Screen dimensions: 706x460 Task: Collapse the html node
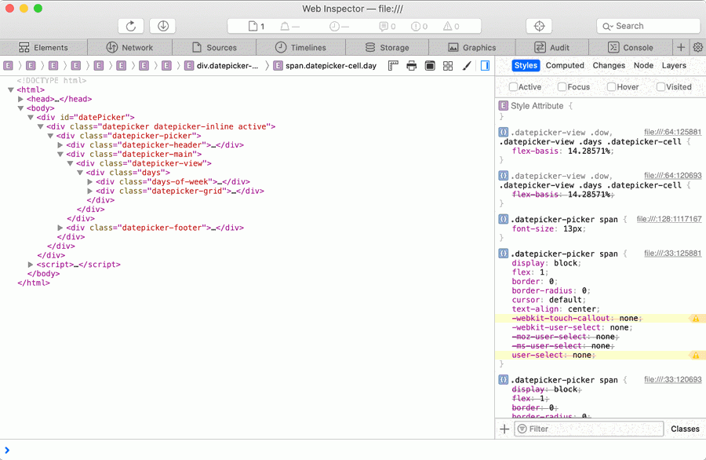(x=11, y=90)
